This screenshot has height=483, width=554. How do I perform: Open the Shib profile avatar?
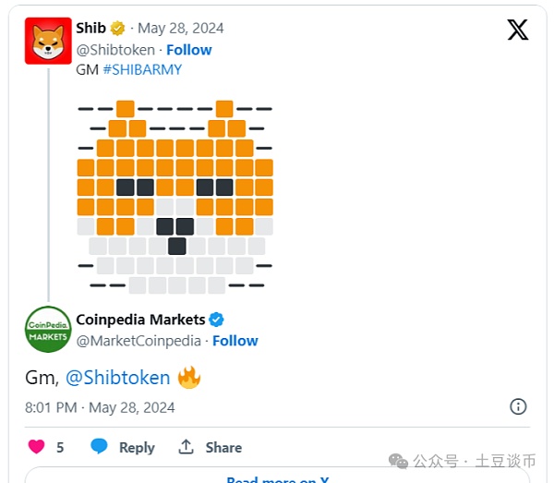(48, 41)
